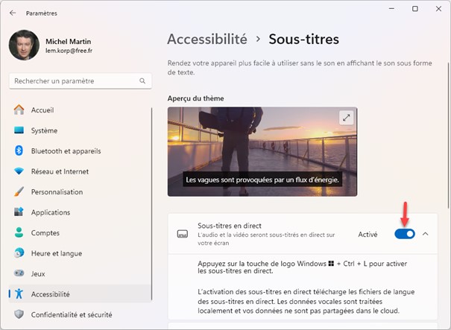Open Confidentialité et sécurité page
Viewport: 451px width, 330px height.
tap(80, 314)
